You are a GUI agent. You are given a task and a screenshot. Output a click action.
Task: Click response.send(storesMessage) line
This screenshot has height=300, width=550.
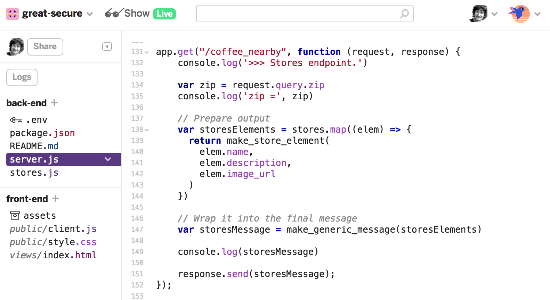tap(256, 274)
